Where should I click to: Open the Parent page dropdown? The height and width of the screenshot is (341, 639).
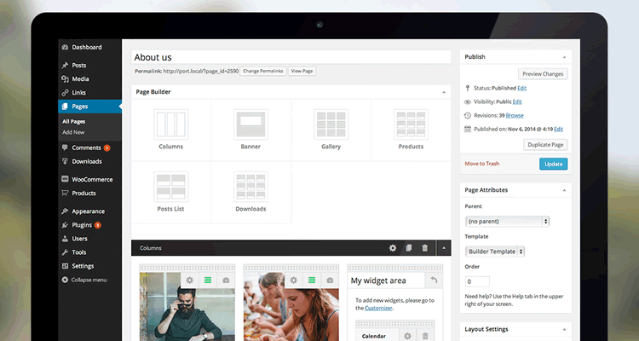coord(508,221)
